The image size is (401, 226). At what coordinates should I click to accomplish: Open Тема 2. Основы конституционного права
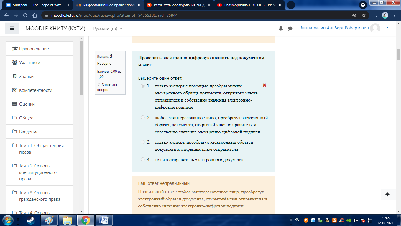pos(40,172)
